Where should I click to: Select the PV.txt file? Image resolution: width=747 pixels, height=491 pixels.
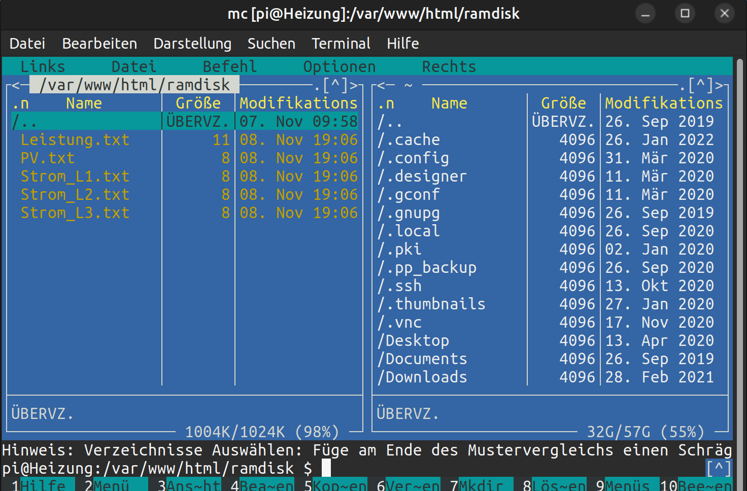click(x=185, y=158)
